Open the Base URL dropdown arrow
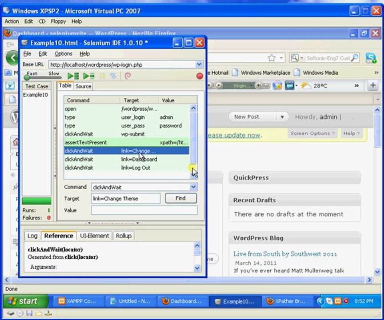This screenshot has height=320, width=384. (199, 64)
